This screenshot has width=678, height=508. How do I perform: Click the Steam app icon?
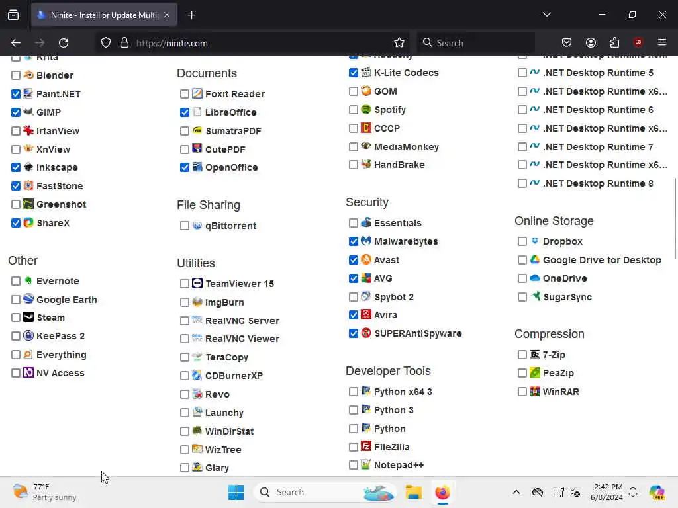point(28,317)
